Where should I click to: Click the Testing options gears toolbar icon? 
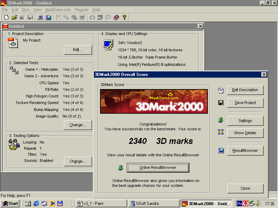coord(74,17)
